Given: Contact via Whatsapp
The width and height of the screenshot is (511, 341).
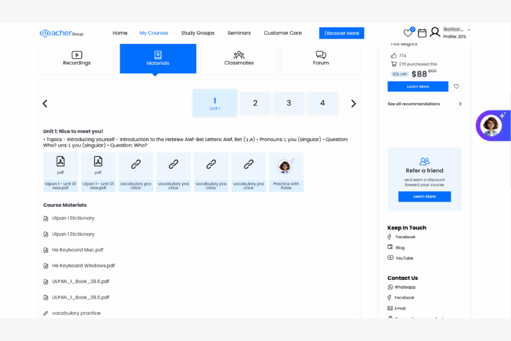Looking at the screenshot, I should coord(405,287).
